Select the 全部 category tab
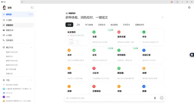 [69, 25]
